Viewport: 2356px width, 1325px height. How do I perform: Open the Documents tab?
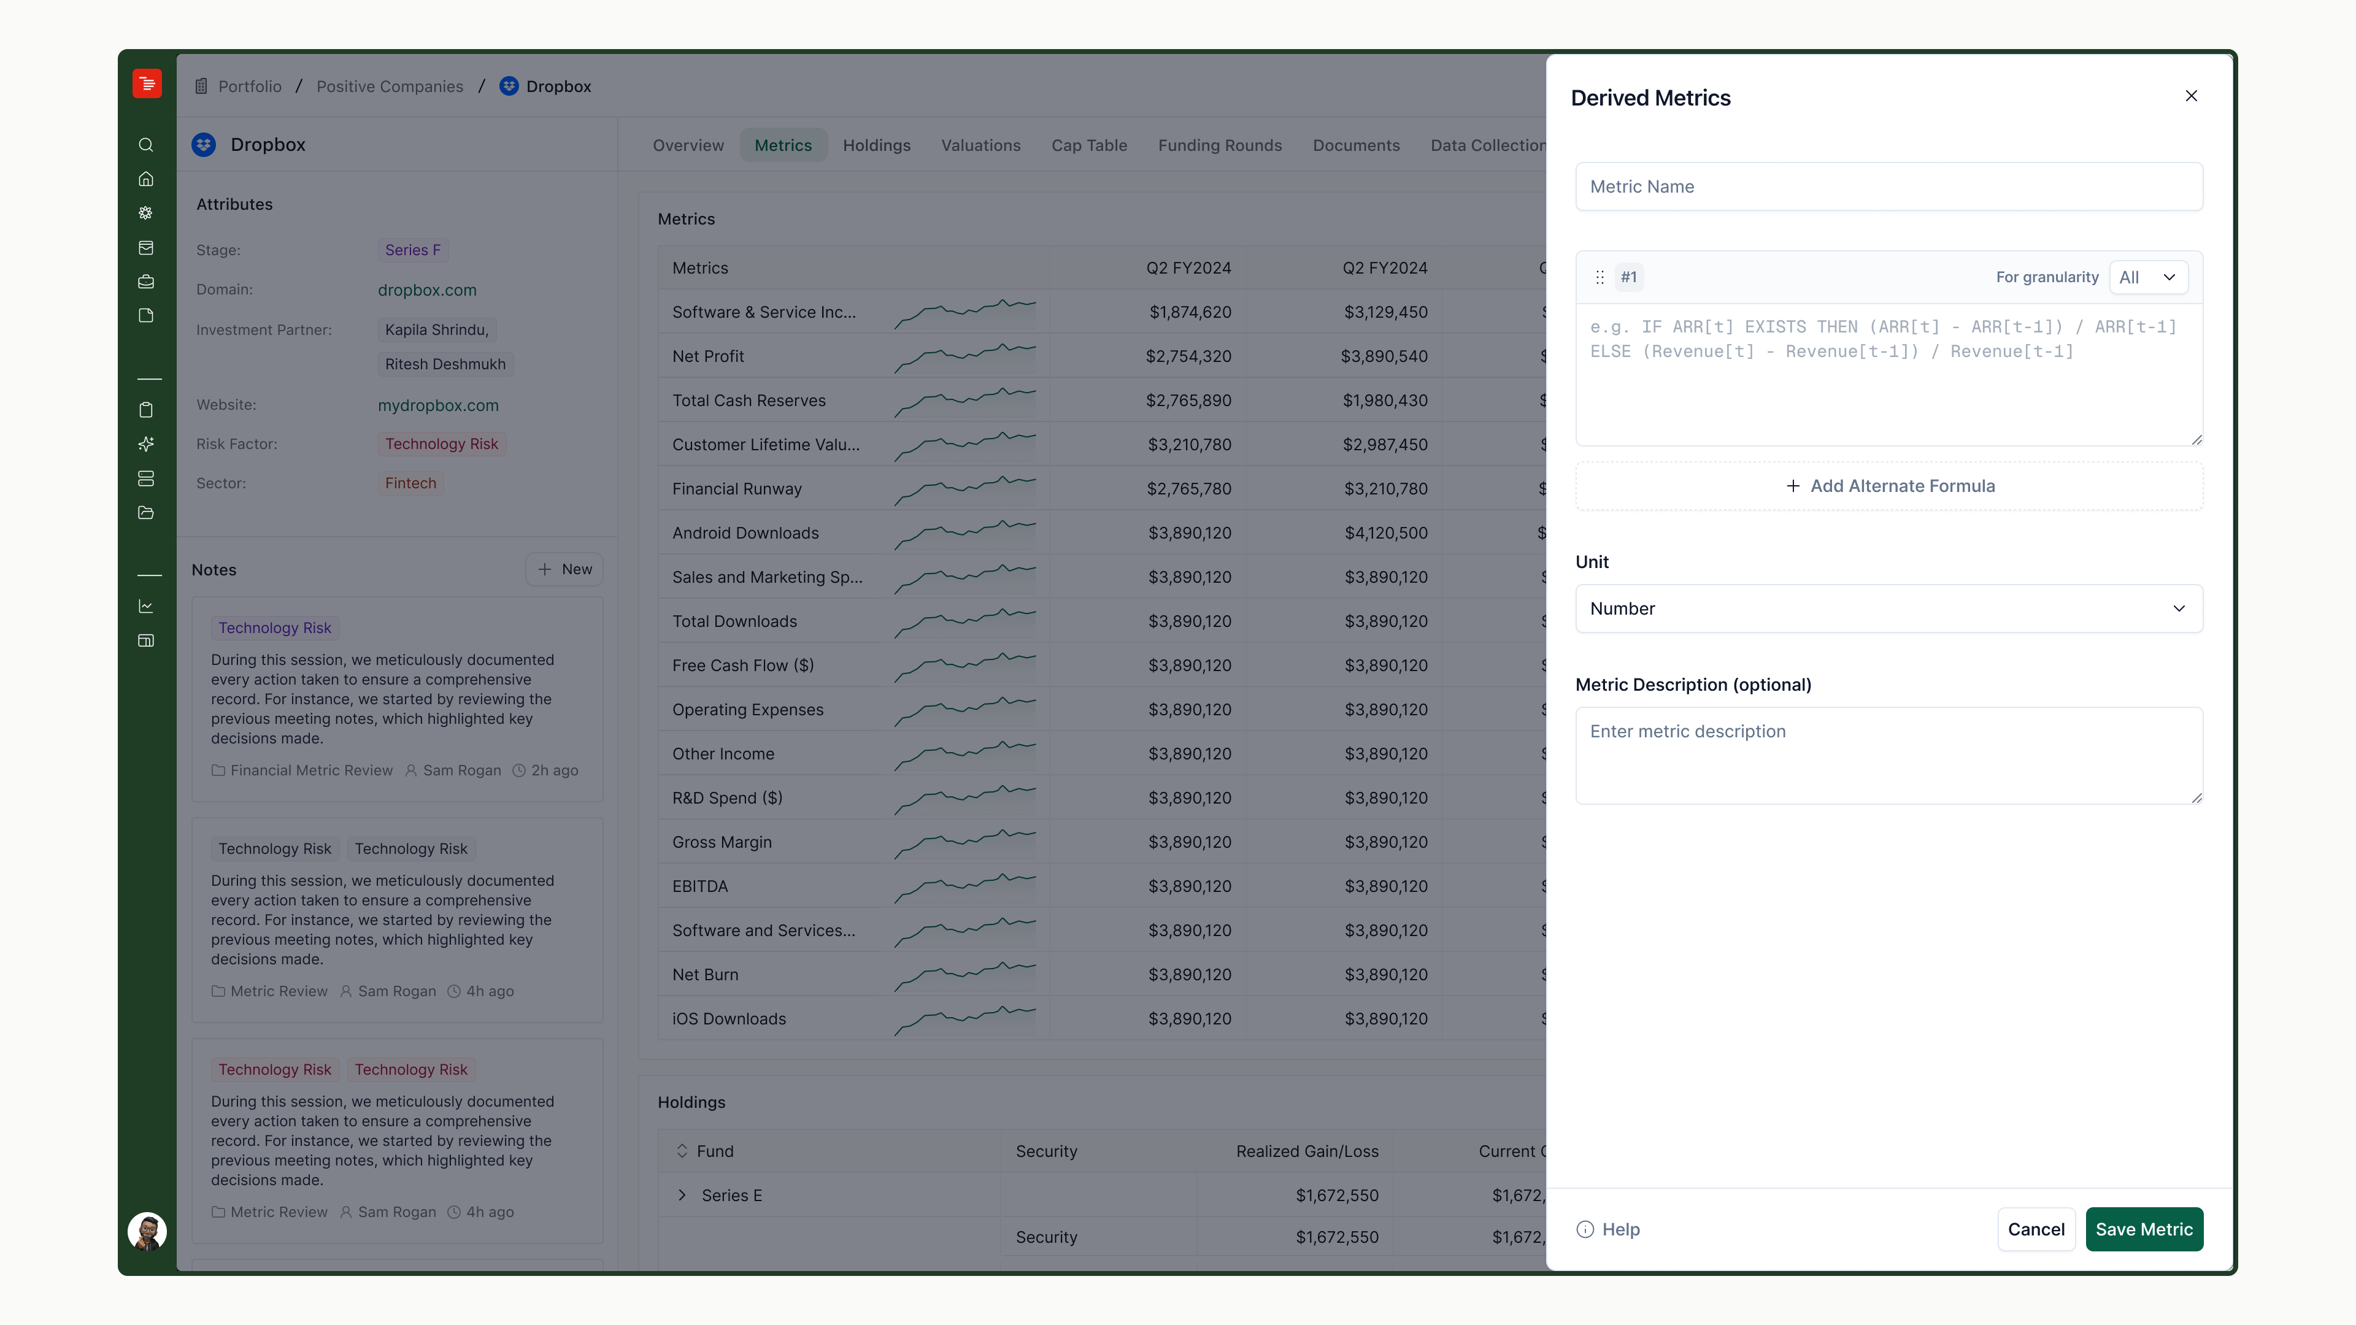coord(1355,145)
